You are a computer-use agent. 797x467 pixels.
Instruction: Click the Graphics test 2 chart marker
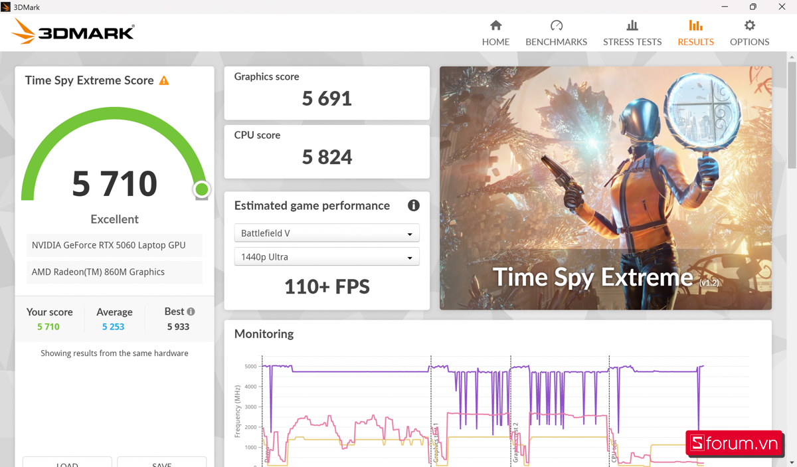pyautogui.click(x=515, y=442)
